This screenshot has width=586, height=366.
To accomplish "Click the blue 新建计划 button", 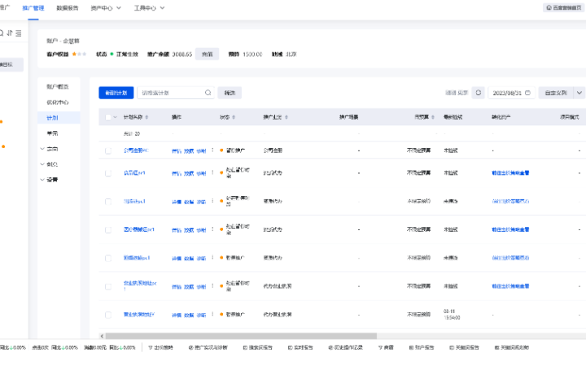I will [x=116, y=93].
